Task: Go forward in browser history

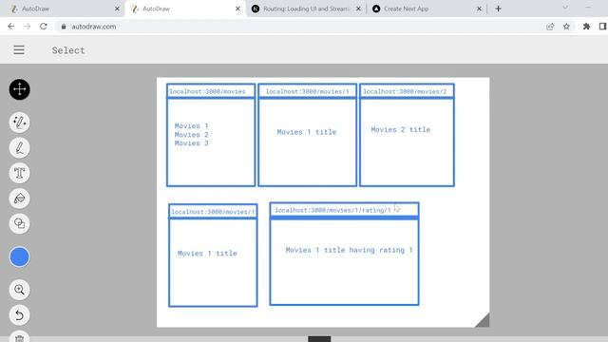Action: click(28, 27)
